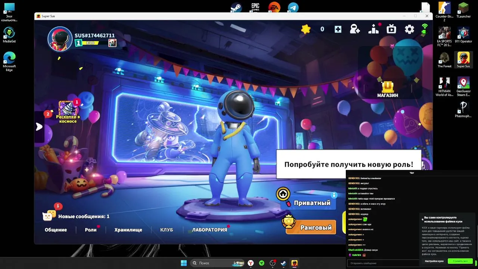
Task: Click the player ID SUS#174462711
Action: (94, 35)
